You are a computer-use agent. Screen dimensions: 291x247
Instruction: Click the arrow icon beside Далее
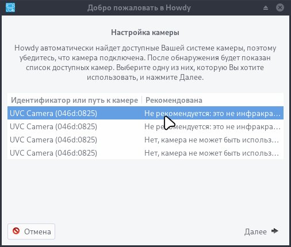coord(274,231)
